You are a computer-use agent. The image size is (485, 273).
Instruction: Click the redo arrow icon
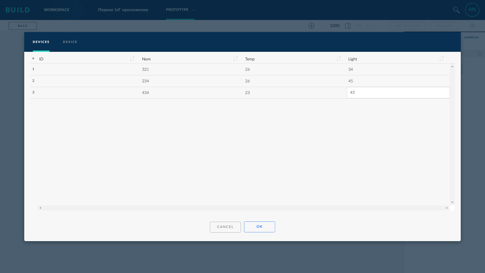pos(369,26)
